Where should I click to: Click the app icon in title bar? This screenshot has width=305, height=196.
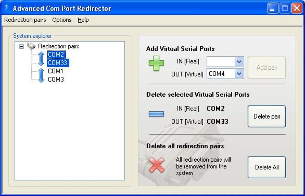pyautogui.click(x=6, y=8)
